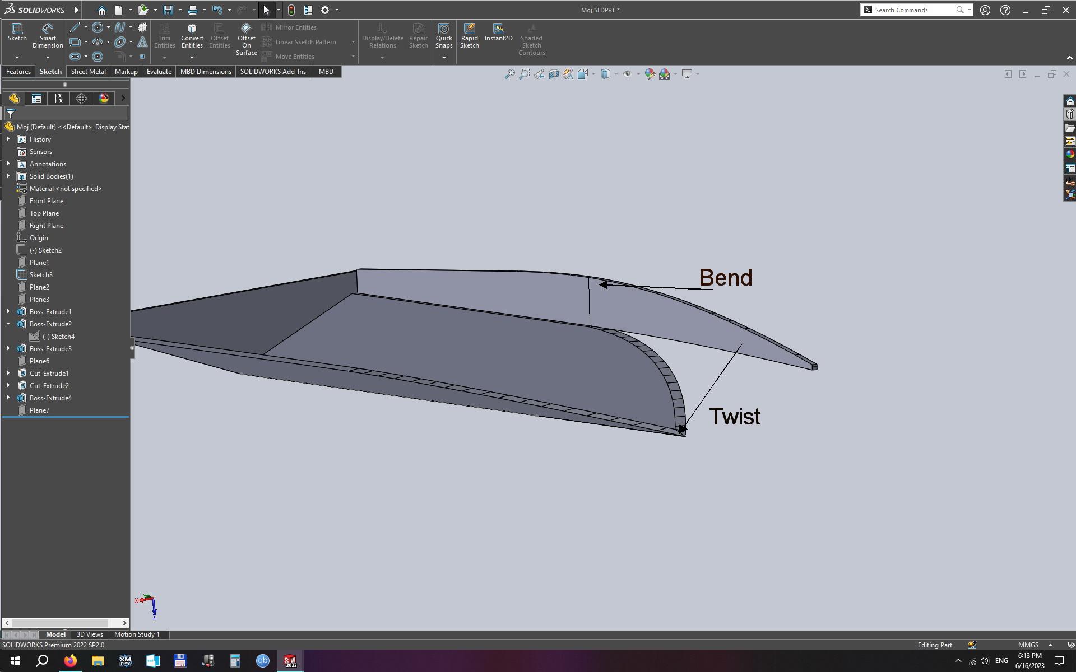Collapse the Boss-Extrude2 feature
The height and width of the screenshot is (672, 1076).
pos(8,324)
